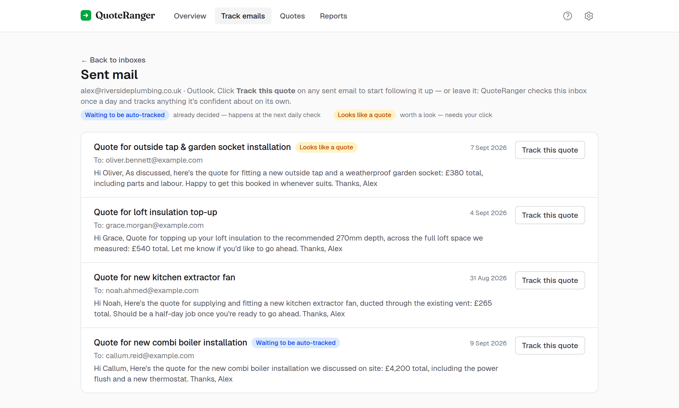The width and height of the screenshot is (679, 408).
Task: Open email 'Quote for loft insulation top-up'
Action: coord(155,212)
